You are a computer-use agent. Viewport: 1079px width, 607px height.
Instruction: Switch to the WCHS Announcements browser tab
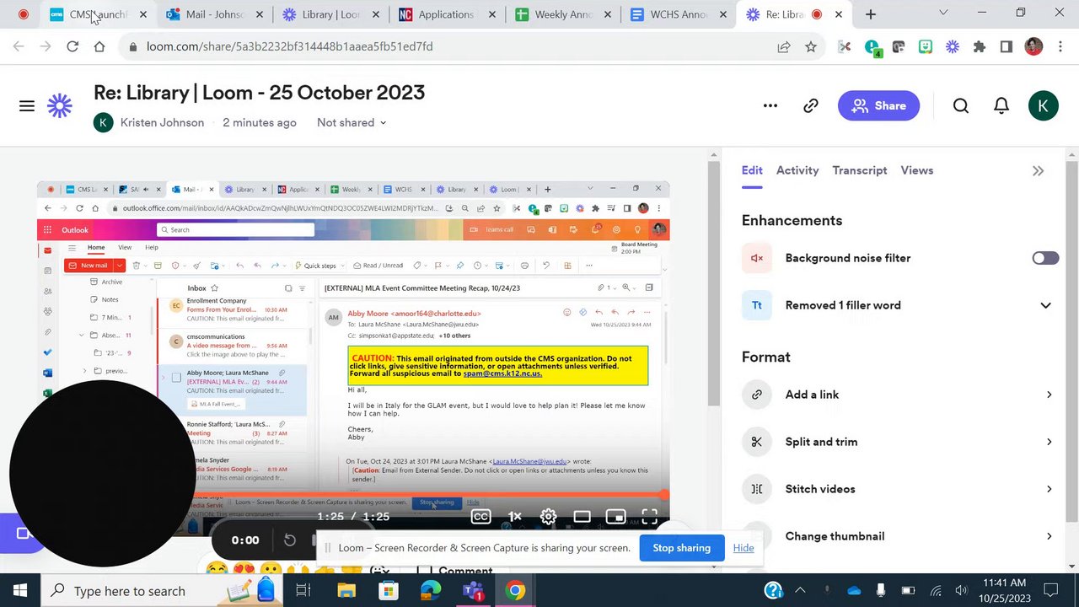click(679, 14)
